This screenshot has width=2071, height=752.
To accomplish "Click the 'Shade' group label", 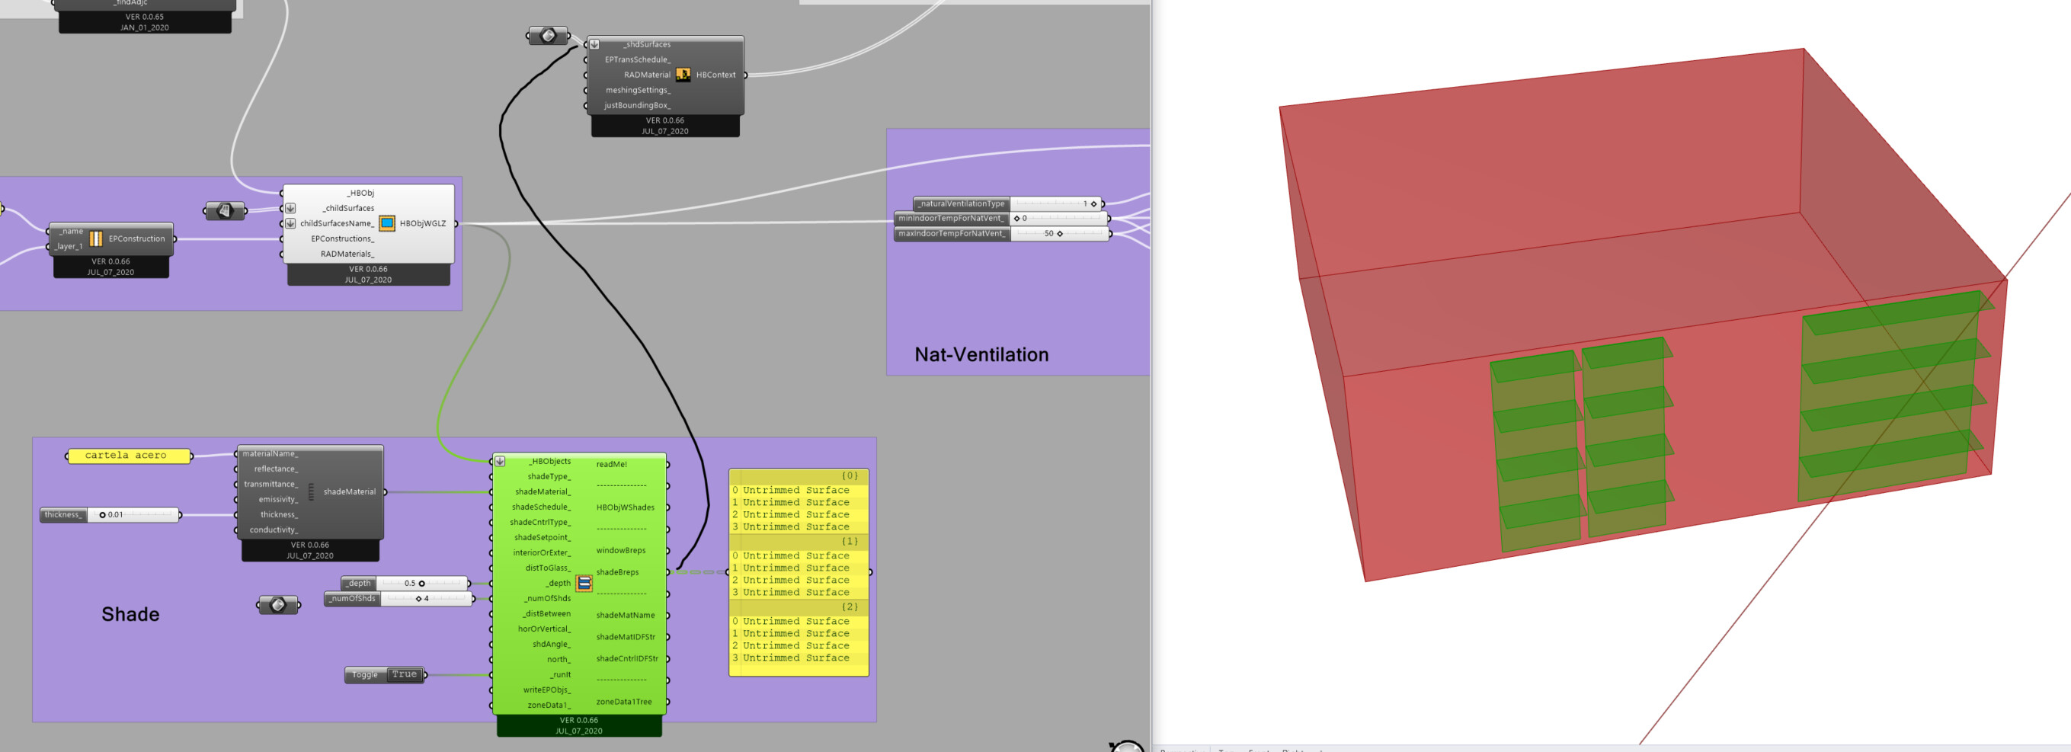I will [130, 614].
